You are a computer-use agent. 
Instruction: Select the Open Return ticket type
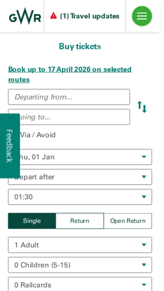(128, 221)
